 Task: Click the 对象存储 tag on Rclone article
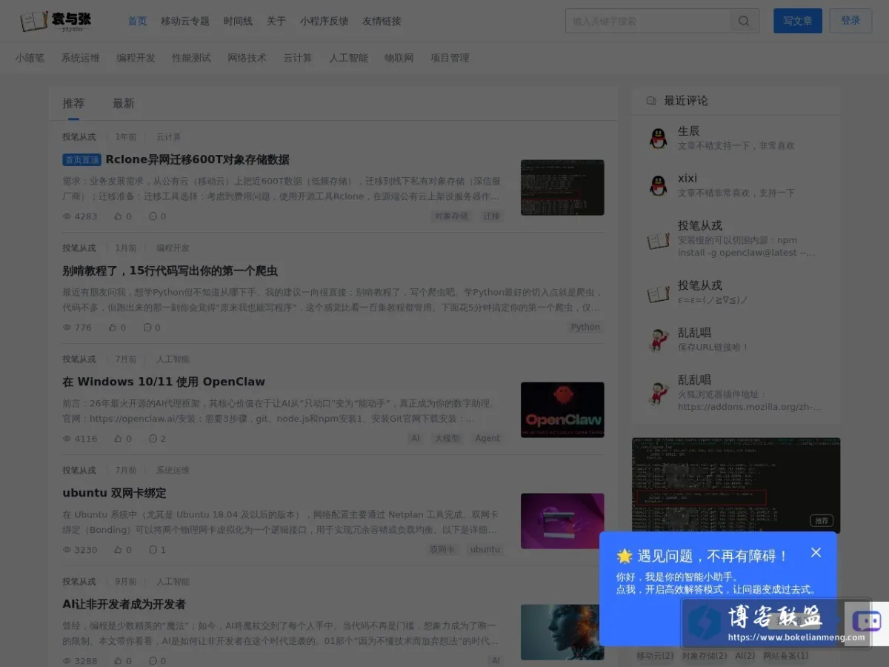coord(451,216)
